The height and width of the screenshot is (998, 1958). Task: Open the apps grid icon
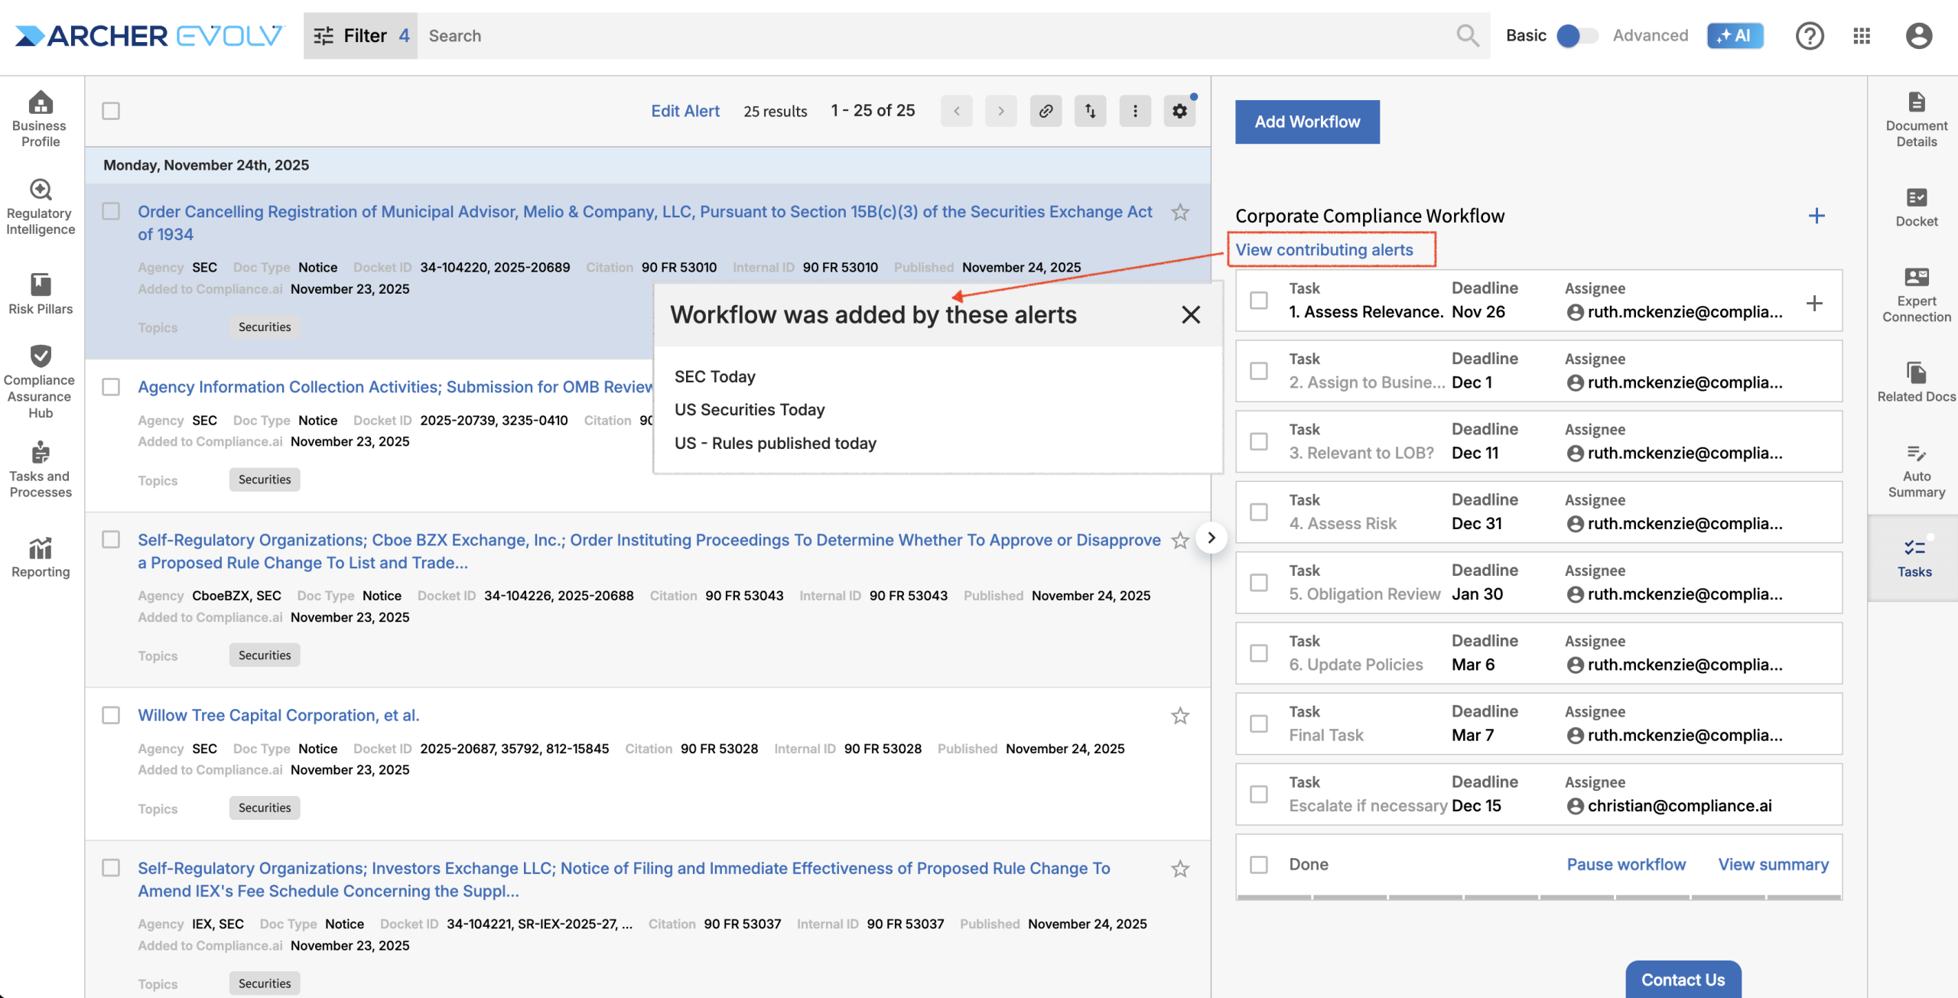point(1862,36)
